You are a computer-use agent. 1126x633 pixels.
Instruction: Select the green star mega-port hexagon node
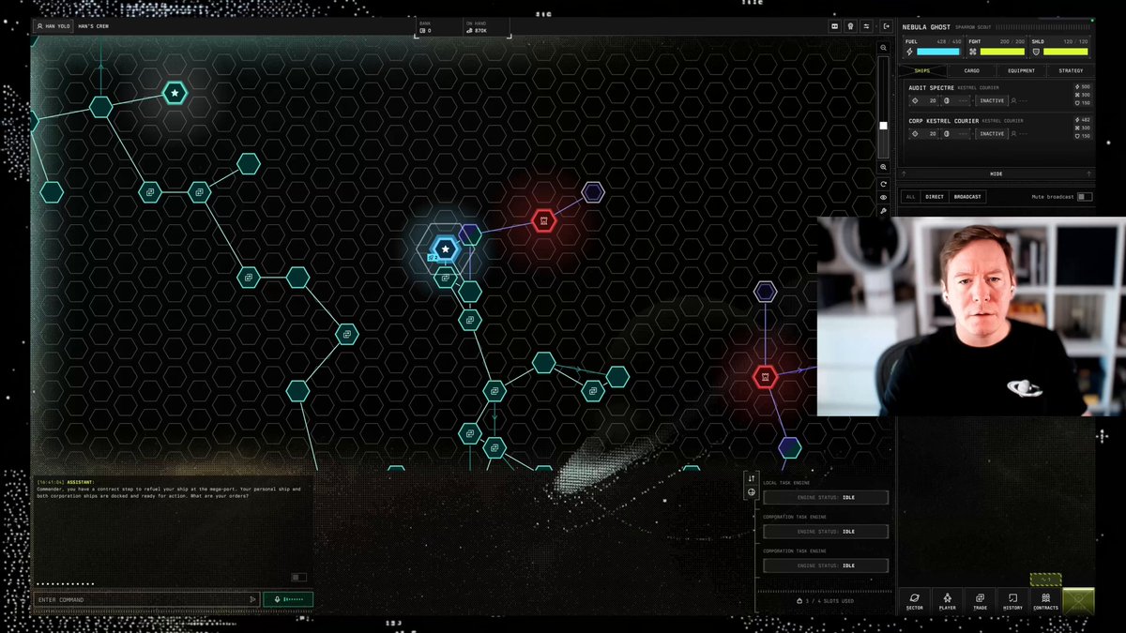(175, 93)
